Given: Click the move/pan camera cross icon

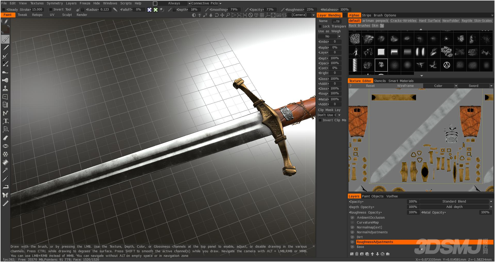Looking at the screenshot, I should (222, 15).
